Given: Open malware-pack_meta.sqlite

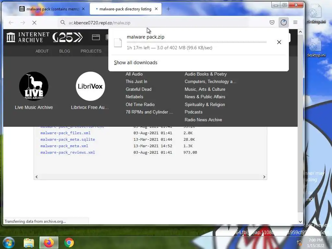Looking at the screenshot, I should pos(68,139).
